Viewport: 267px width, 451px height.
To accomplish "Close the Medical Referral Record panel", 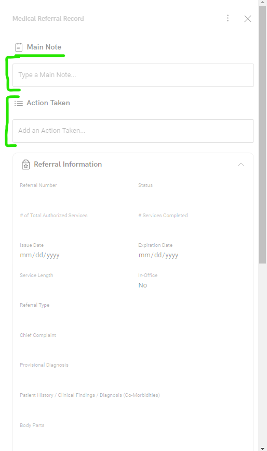I will (x=248, y=19).
